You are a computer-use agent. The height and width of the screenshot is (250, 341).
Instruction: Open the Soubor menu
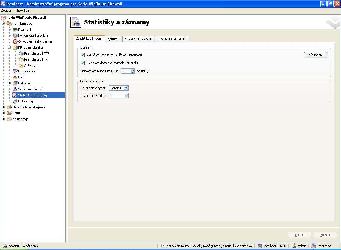[6, 10]
